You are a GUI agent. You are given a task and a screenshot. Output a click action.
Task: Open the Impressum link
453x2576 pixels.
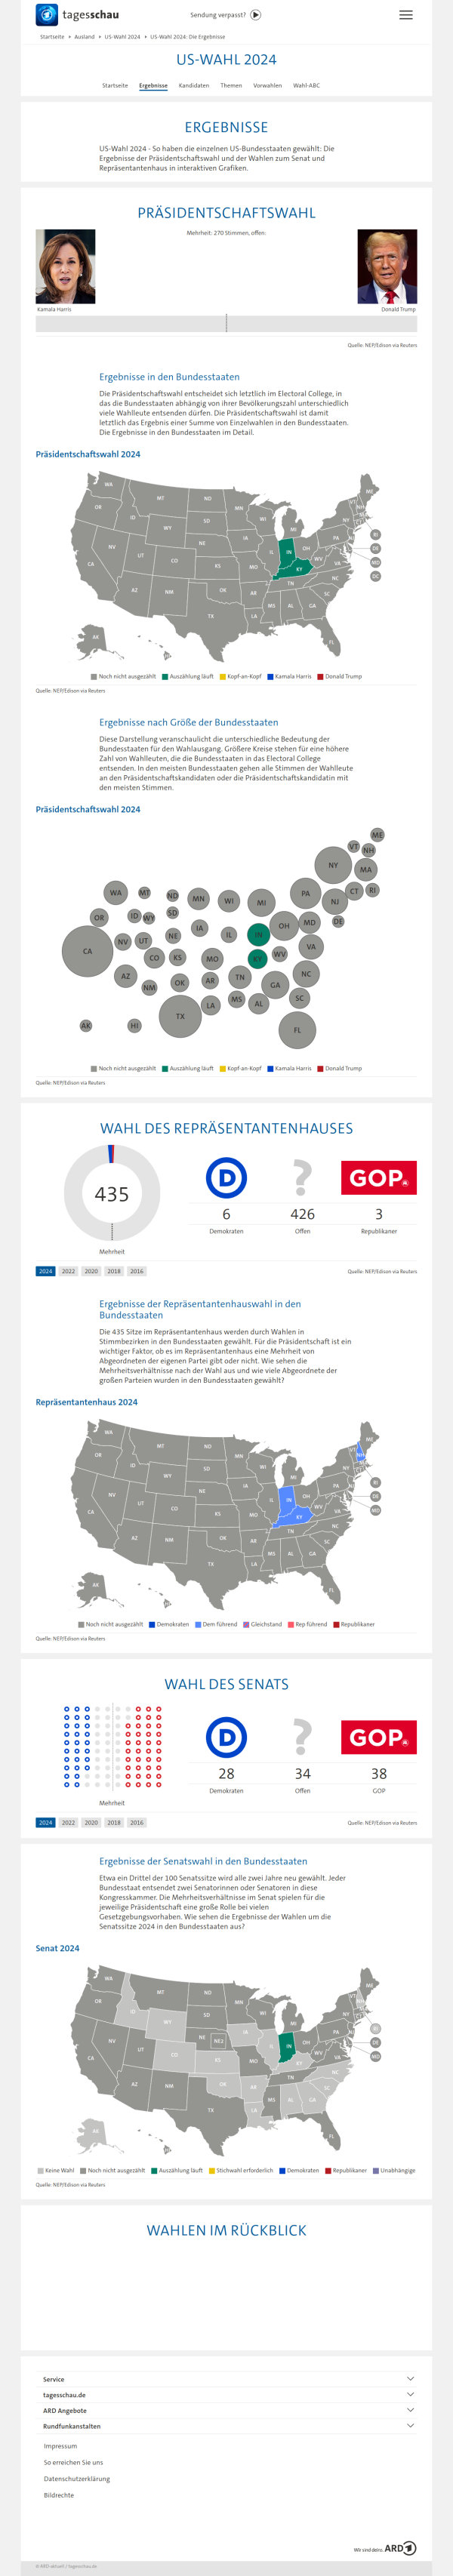[x=60, y=2446]
